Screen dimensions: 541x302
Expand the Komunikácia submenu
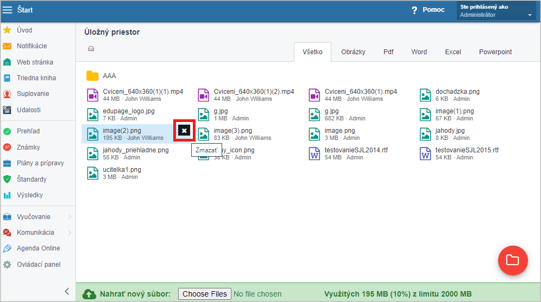pos(70,233)
